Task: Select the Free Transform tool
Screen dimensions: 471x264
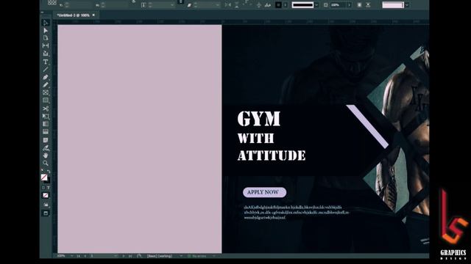Action: pos(46,116)
